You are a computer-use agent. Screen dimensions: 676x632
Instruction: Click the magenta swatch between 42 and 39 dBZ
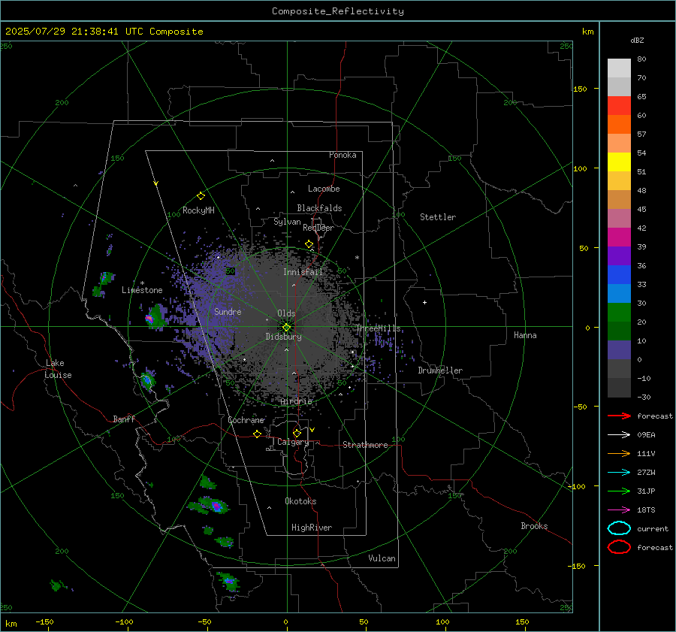coord(619,237)
